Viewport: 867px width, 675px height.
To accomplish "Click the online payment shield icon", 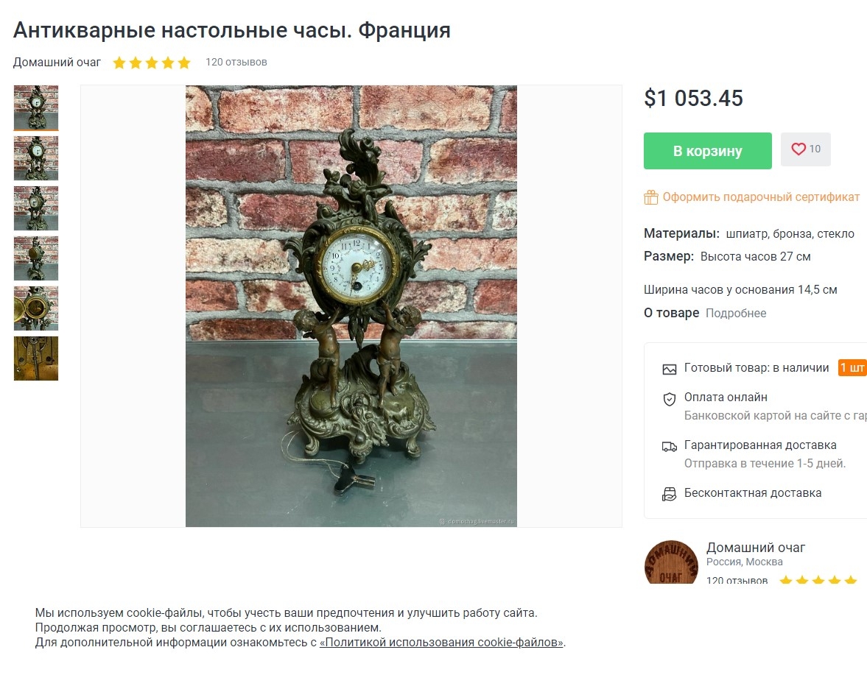I will click(669, 399).
